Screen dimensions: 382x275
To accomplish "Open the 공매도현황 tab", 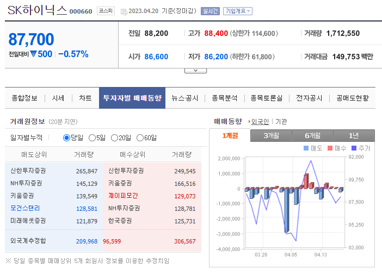I will (353, 98).
